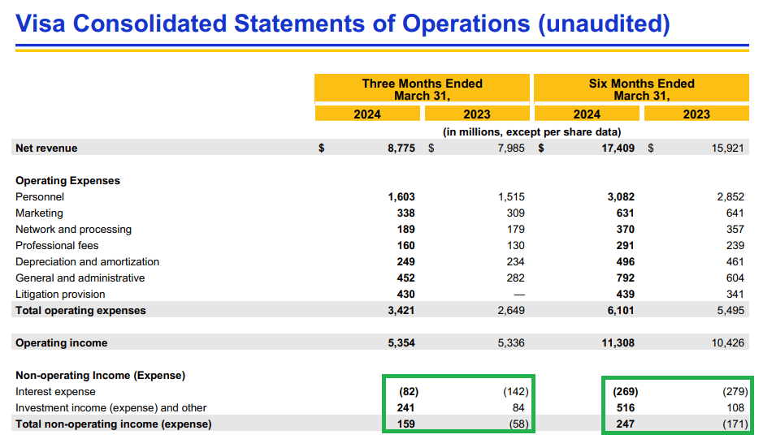Select Network and processing row label
Image resolution: width=763 pixels, height=439 pixels.
click(73, 229)
